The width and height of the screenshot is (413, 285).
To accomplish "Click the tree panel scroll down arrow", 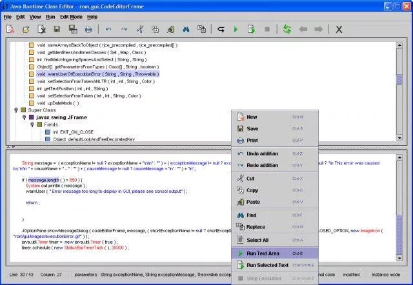I will coord(399,138).
